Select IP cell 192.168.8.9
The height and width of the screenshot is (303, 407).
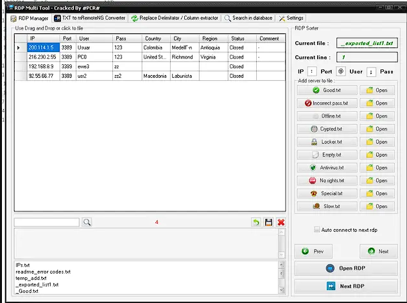point(44,67)
